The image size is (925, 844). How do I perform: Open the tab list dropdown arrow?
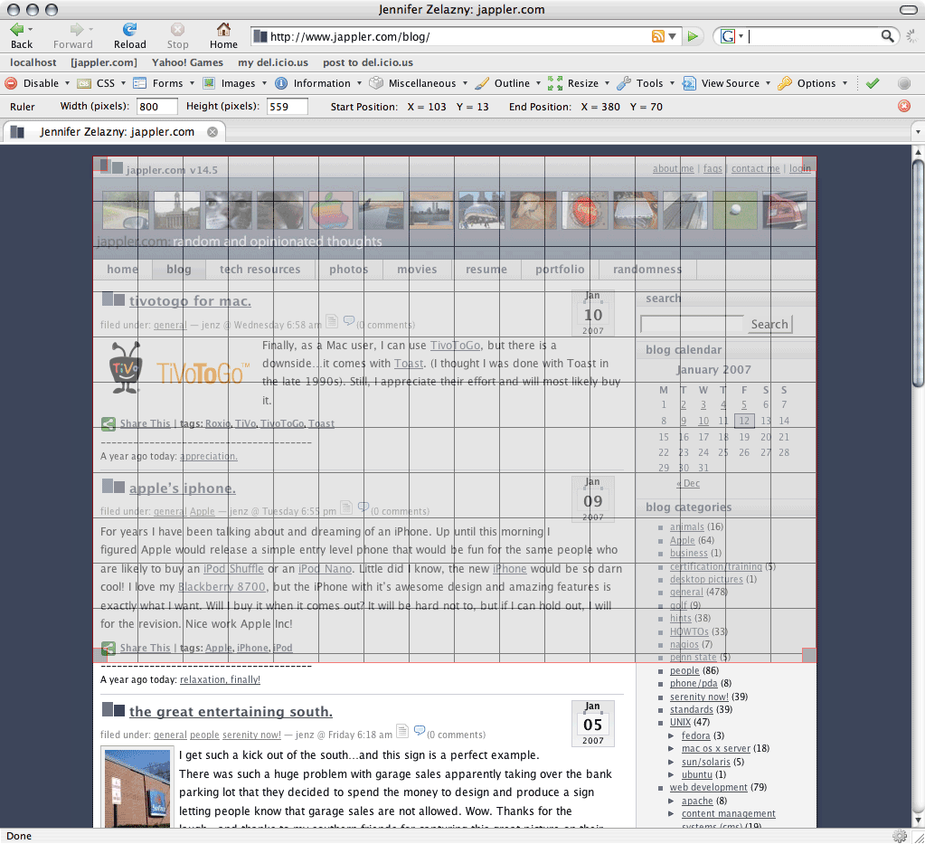pos(918,131)
